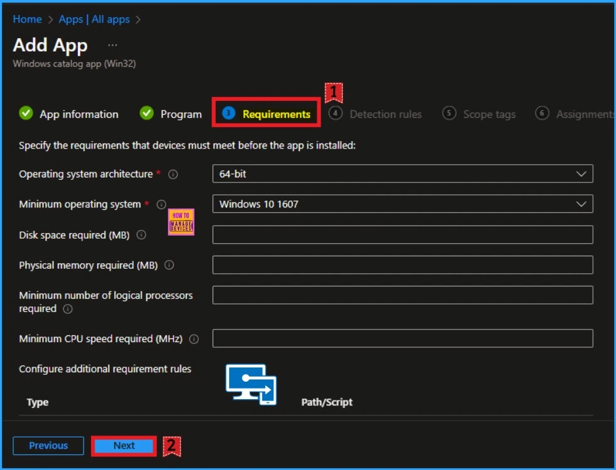Click info icon for logical processors required
The image size is (616, 470).
(x=68, y=309)
